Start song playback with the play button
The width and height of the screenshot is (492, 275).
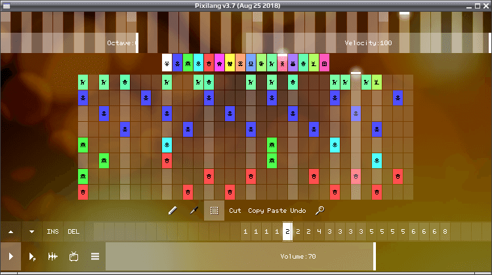pyautogui.click(x=10, y=257)
